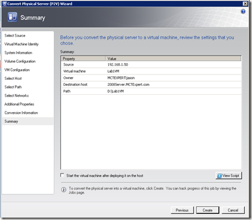Open the Conversion Information step
252x220 pixels.
click(21, 113)
